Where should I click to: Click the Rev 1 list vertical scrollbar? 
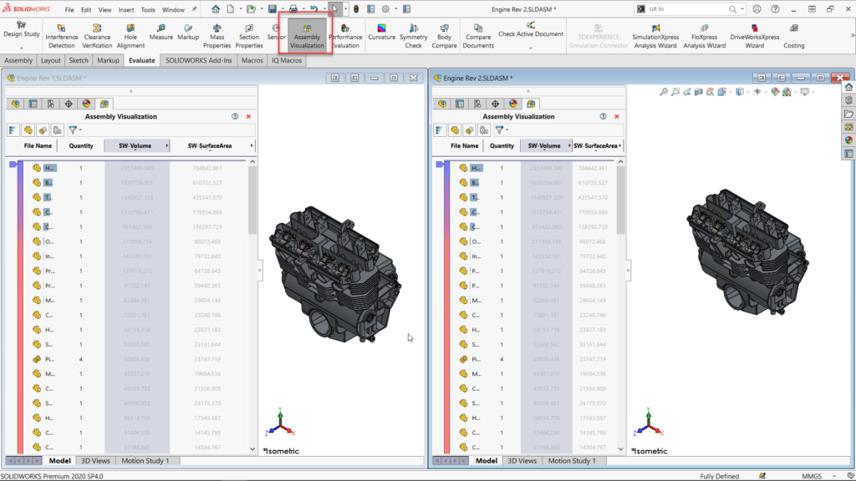(252, 200)
